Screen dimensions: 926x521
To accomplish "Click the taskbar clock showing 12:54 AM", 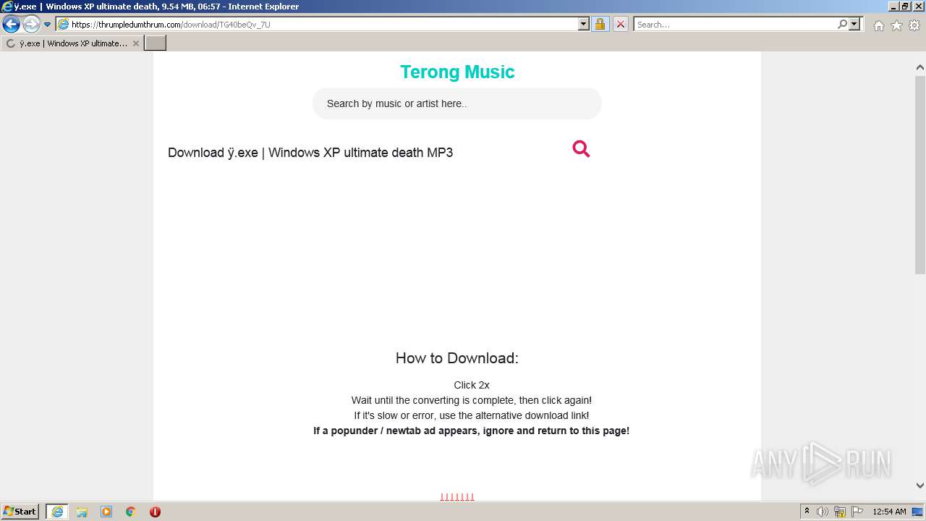I will (889, 512).
